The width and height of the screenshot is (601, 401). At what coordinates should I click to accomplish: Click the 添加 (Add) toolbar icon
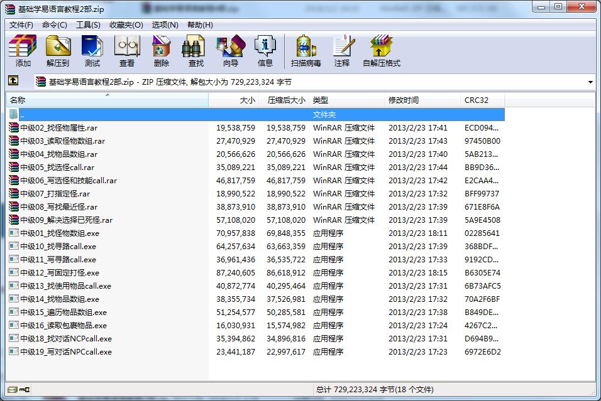pos(23,51)
